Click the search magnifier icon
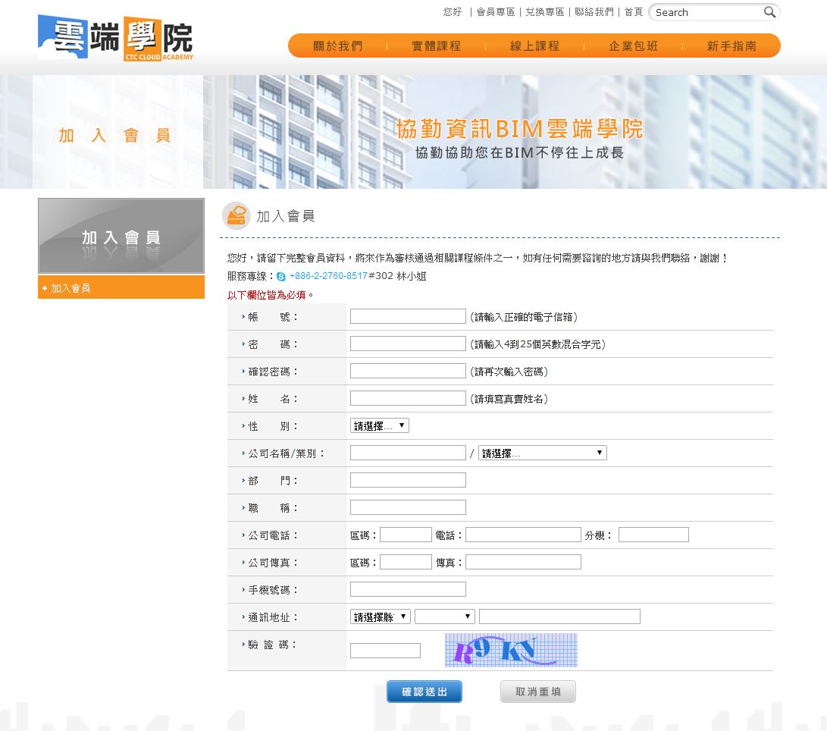 (769, 12)
